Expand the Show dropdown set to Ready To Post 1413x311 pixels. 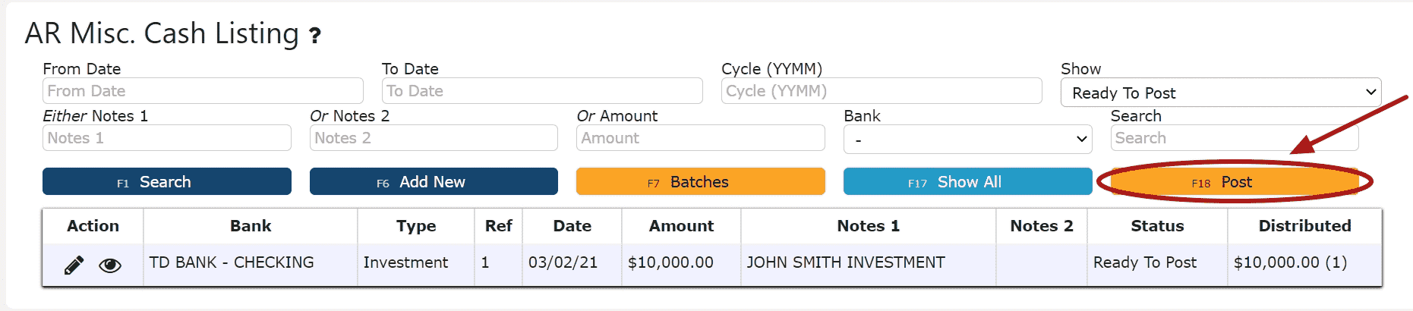[1221, 93]
